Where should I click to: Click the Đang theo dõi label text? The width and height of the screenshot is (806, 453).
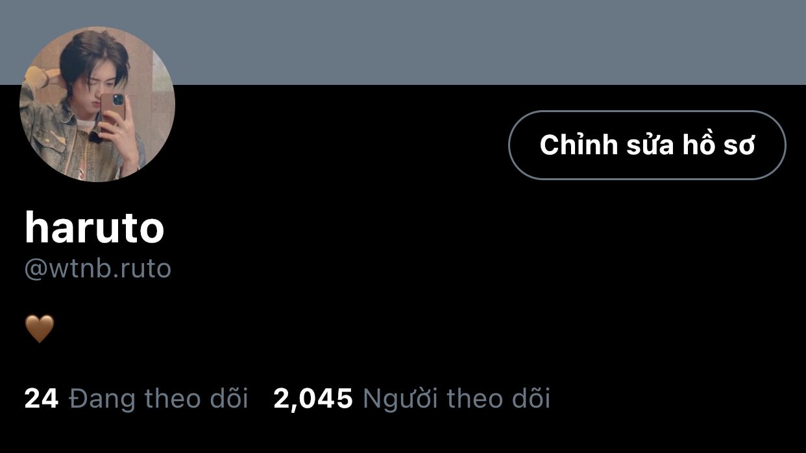(x=159, y=398)
